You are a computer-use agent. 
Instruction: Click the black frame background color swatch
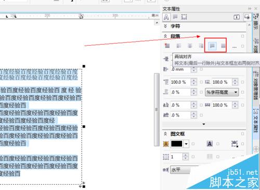(x=177, y=144)
